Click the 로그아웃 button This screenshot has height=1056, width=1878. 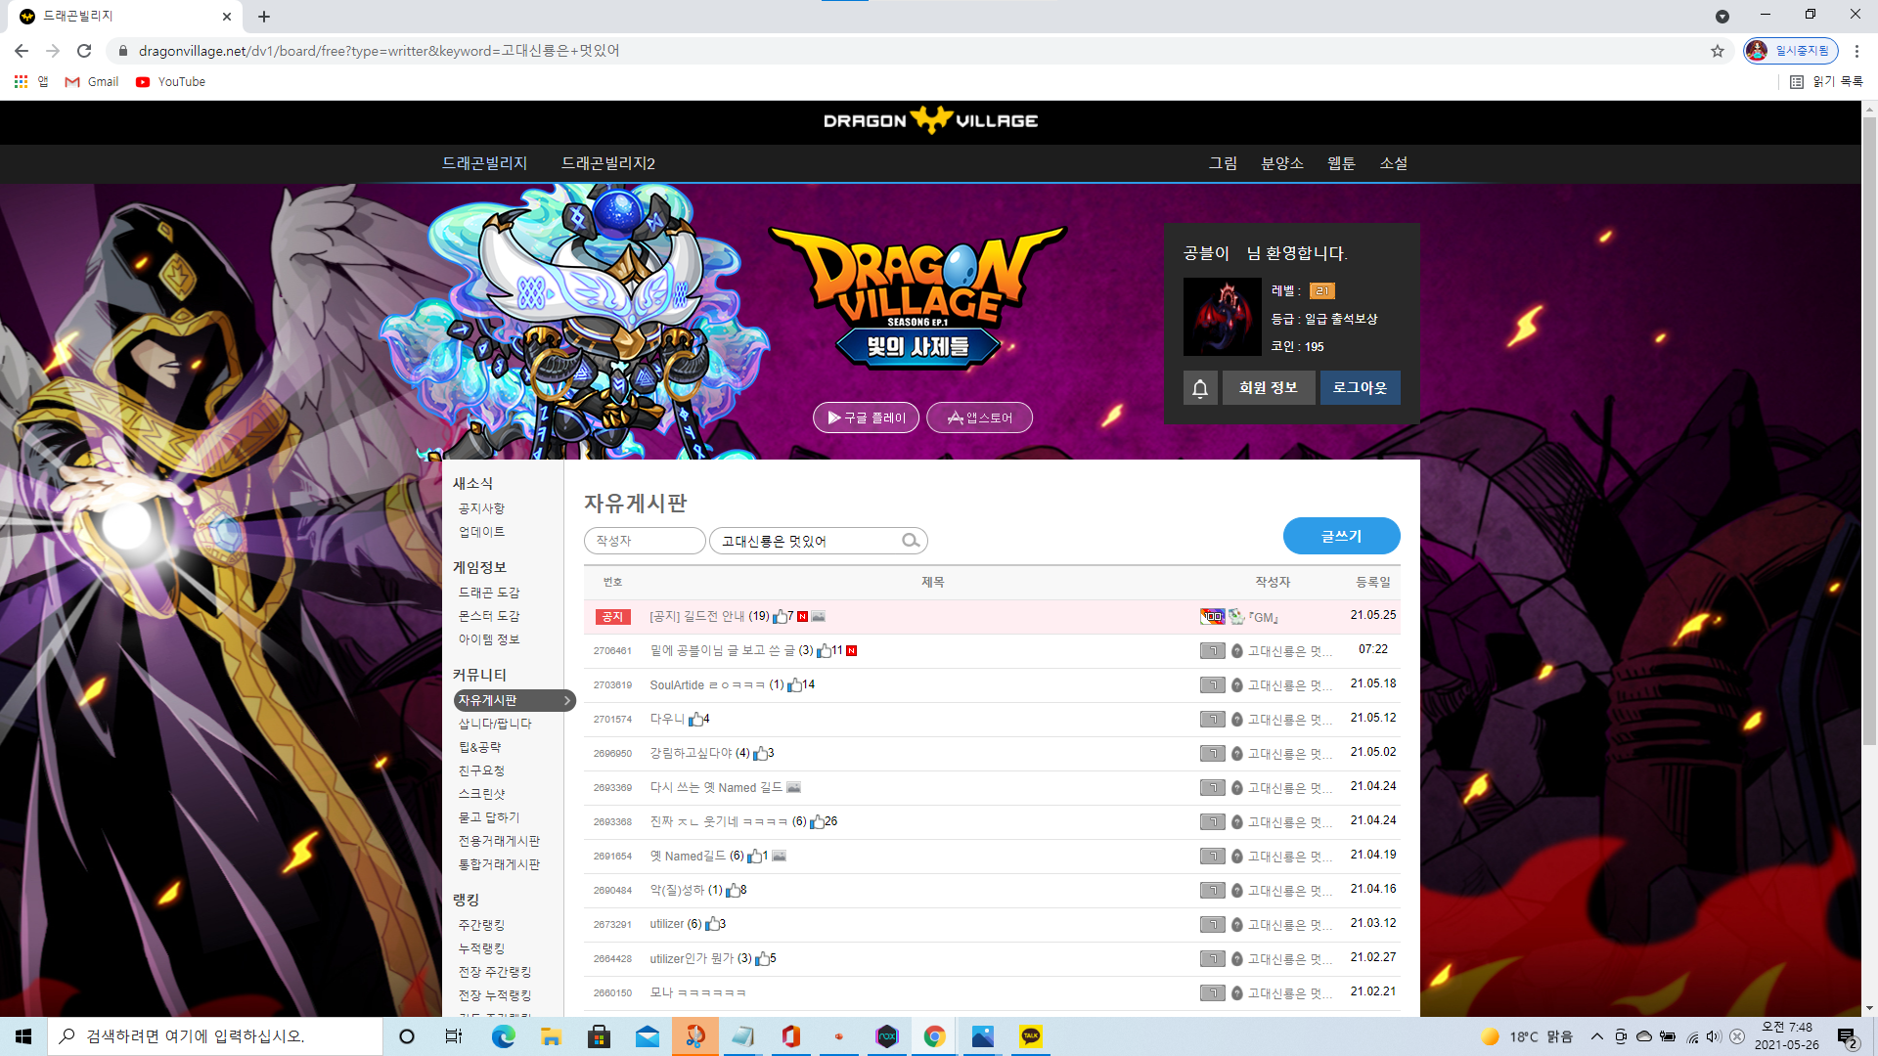(x=1360, y=388)
